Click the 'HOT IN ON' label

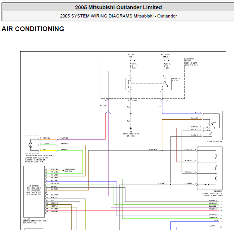tap(131, 56)
